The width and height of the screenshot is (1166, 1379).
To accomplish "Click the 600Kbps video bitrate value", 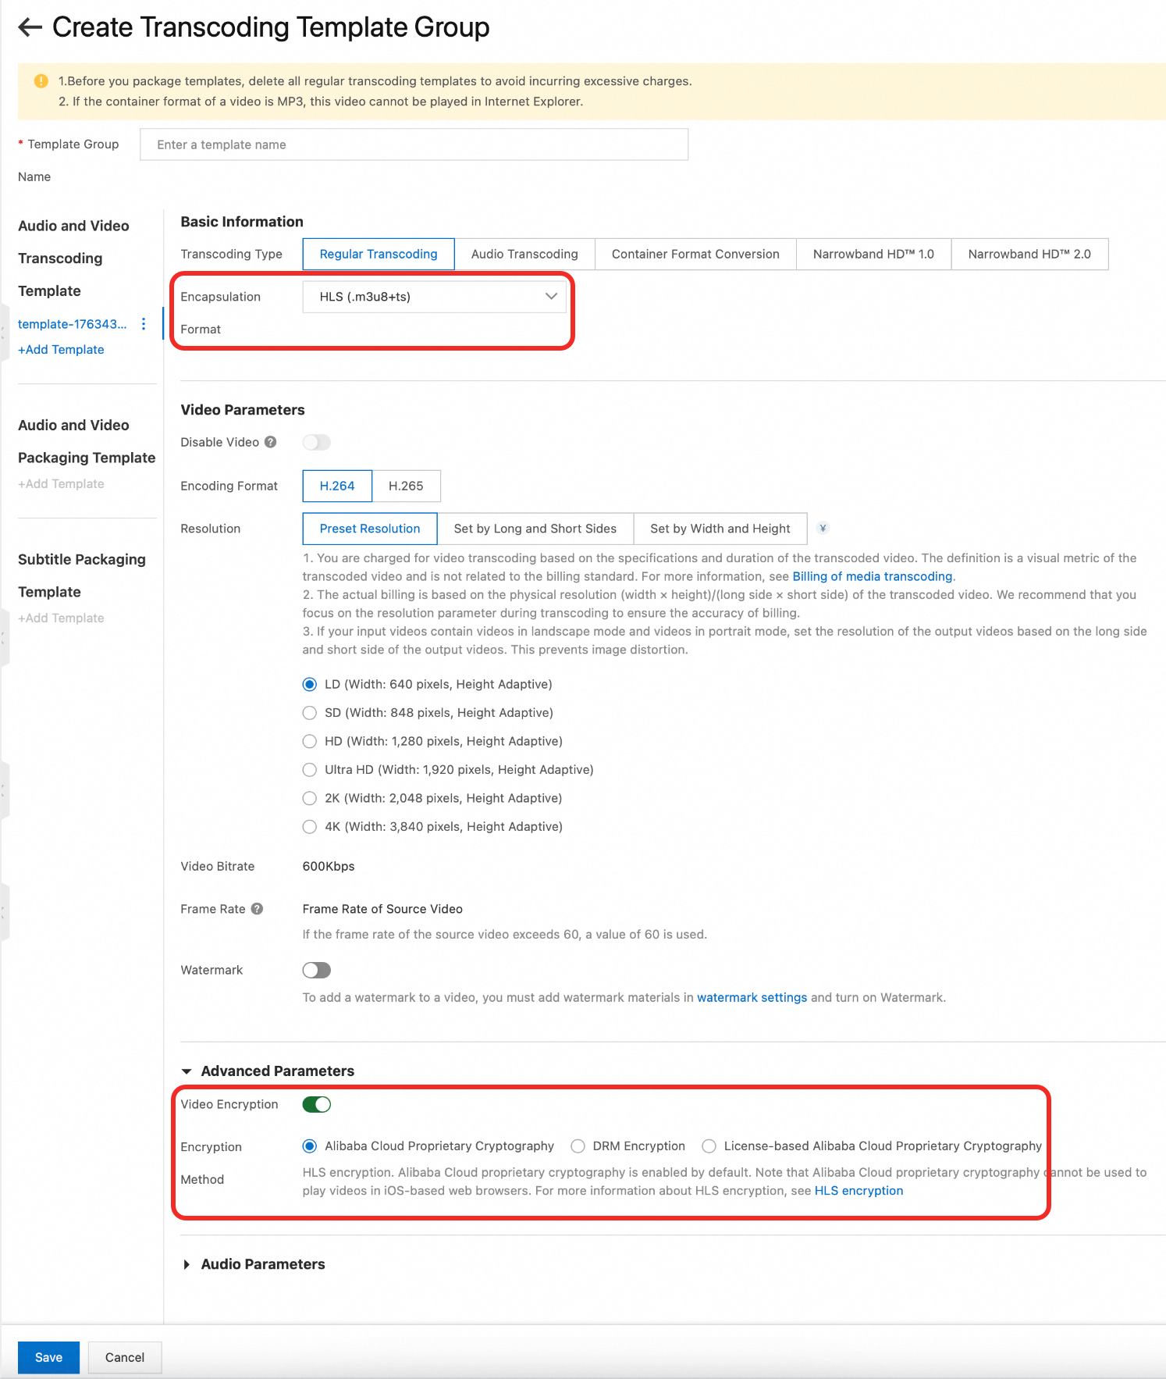I will click(x=329, y=866).
